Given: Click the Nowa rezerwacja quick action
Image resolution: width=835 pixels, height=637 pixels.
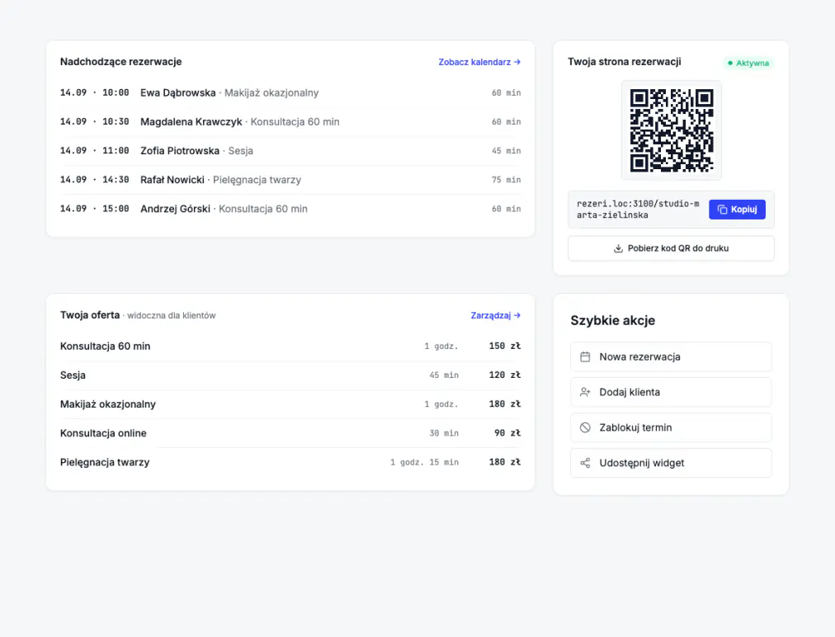Looking at the screenshot, I should tap(671, 356).
